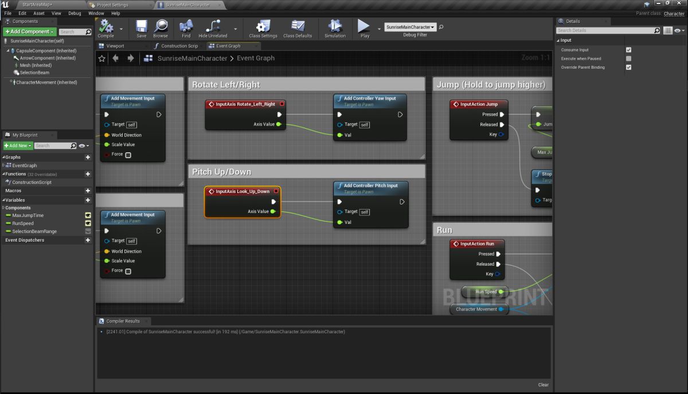The width and height of the screenshot is (688, 394).
Task: Check Force on the lower Add Movement Input node
Action: click(x=128, y=271)
